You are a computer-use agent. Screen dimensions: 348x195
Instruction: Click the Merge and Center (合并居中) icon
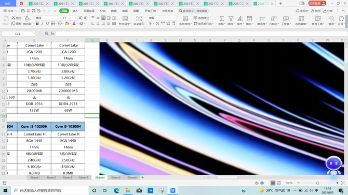(125, 19)
